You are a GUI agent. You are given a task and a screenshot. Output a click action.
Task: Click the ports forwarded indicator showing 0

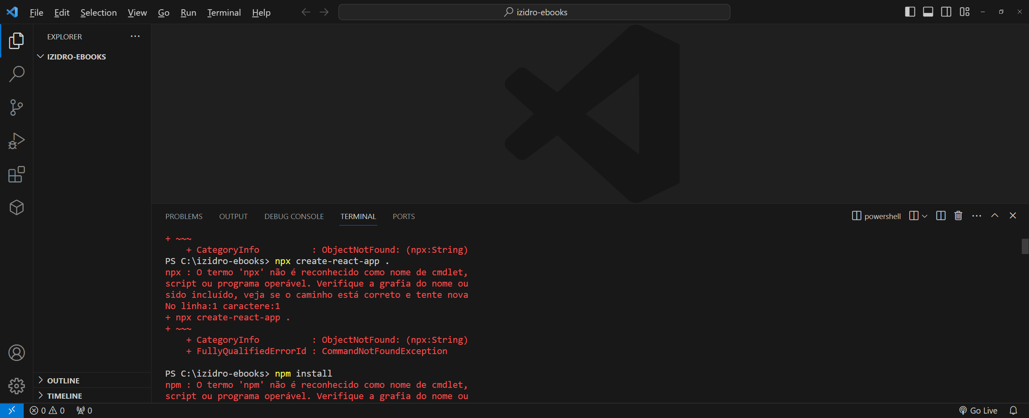coord(84,410)
